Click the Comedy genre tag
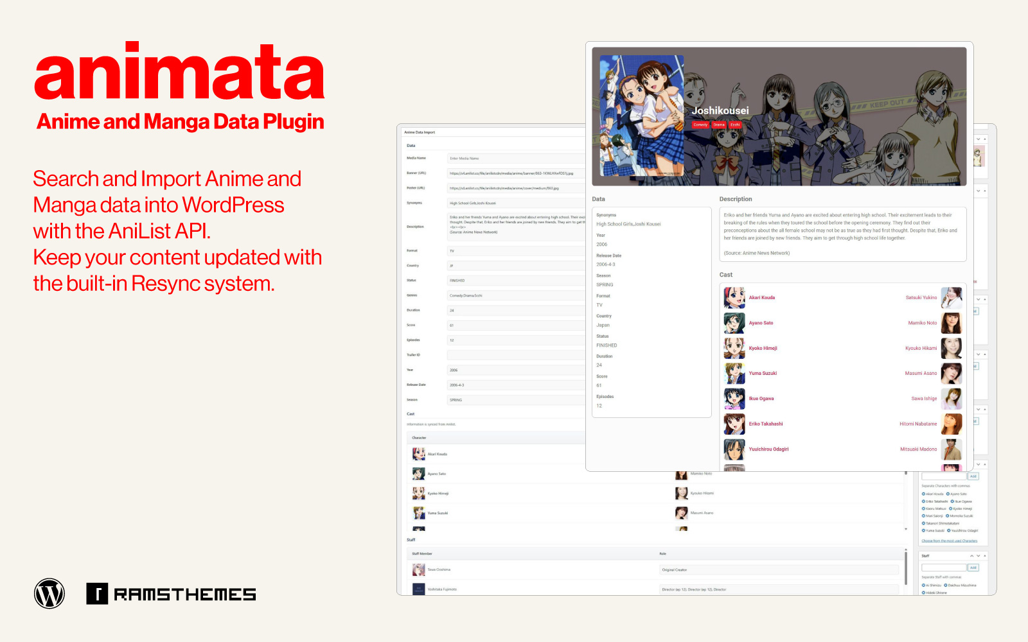The height and width of the screenshot is (642, 1028). tap(700, 125)
